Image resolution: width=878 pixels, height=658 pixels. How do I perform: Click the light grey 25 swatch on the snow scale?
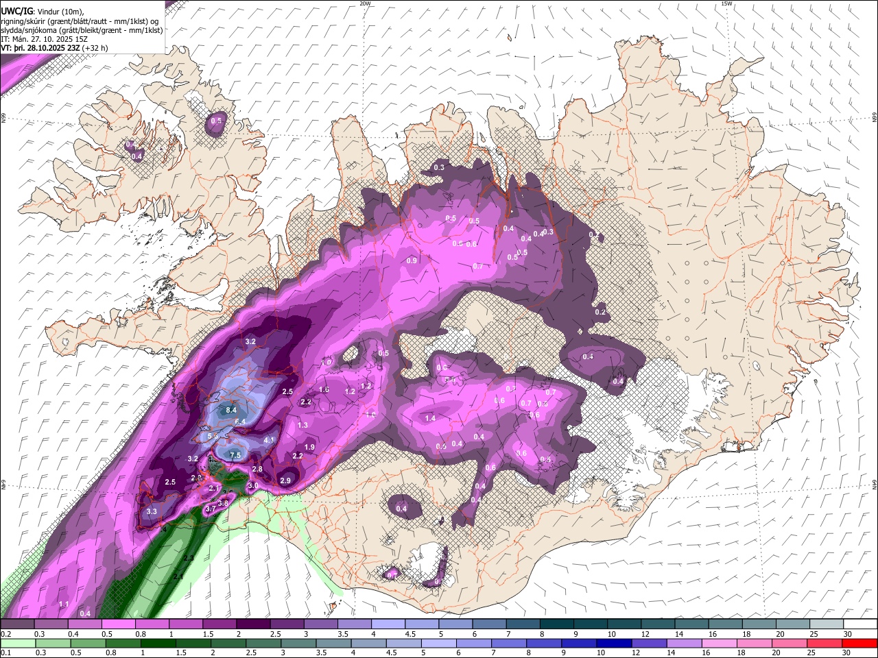(827, 624)
